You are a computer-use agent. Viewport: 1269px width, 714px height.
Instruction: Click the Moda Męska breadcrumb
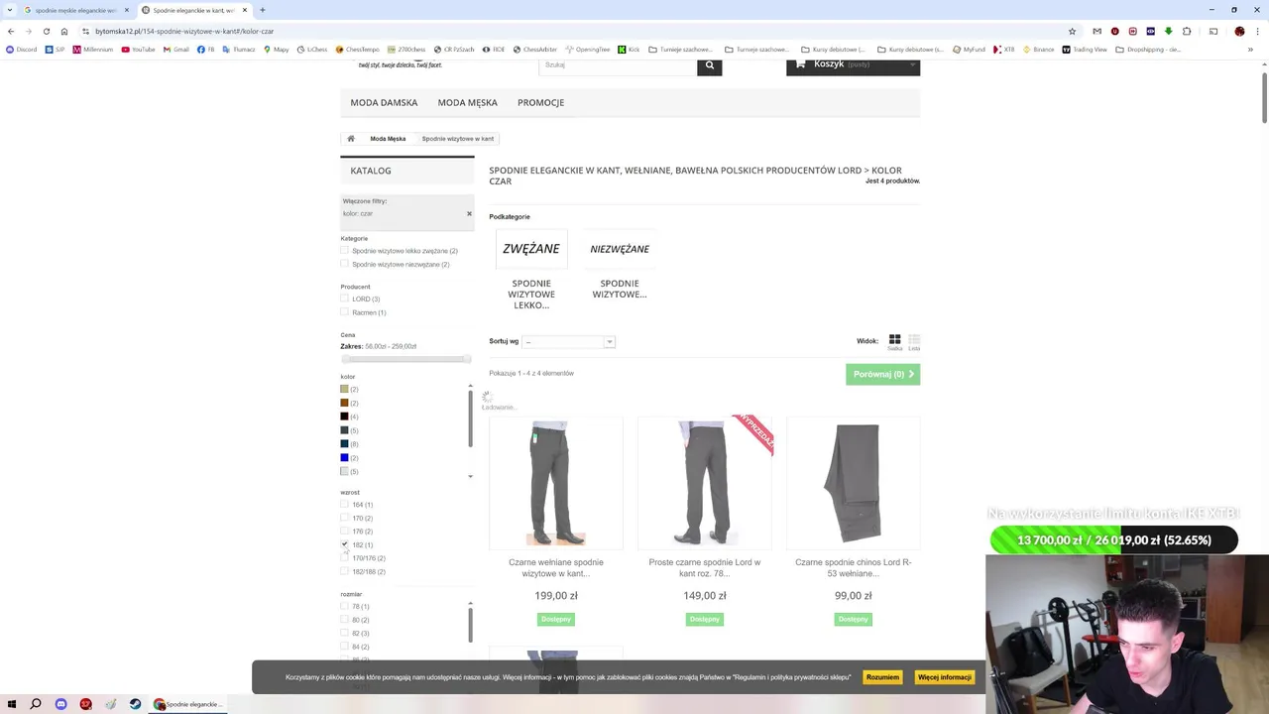[388, 139]
